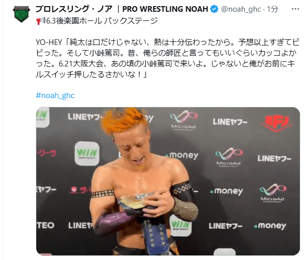The image size is (307, 260).
Task: Click the bottom-right .money logo in video
Action: (270, 226)
